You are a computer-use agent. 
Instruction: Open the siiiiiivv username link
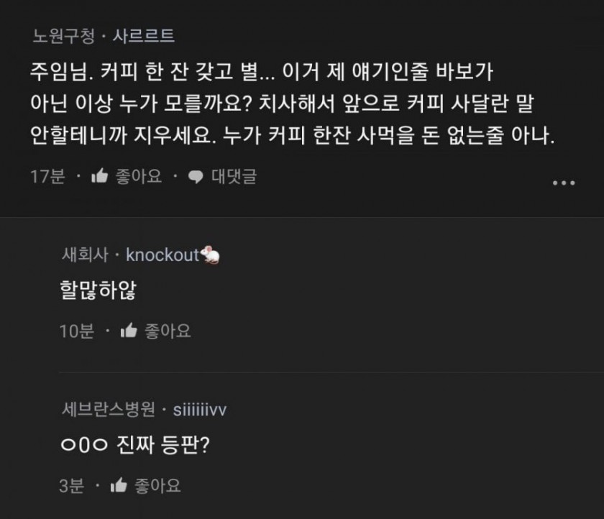click(x=200, y=410)
